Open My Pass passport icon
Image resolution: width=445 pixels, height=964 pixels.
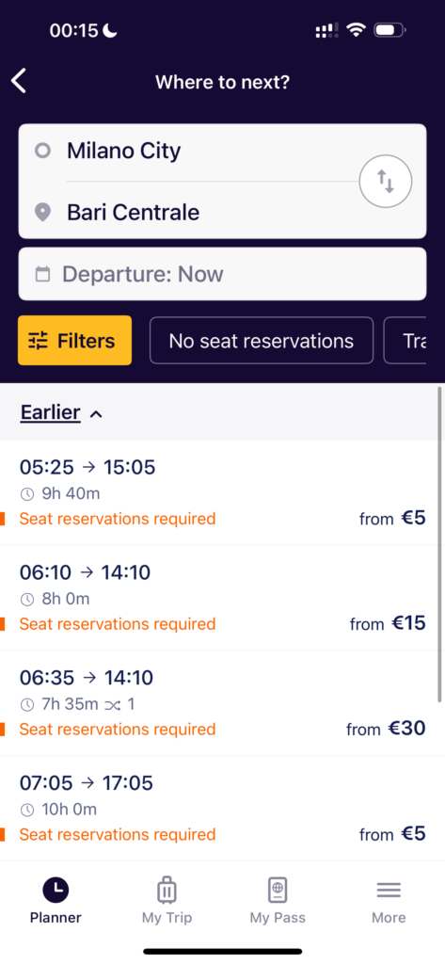278,890
